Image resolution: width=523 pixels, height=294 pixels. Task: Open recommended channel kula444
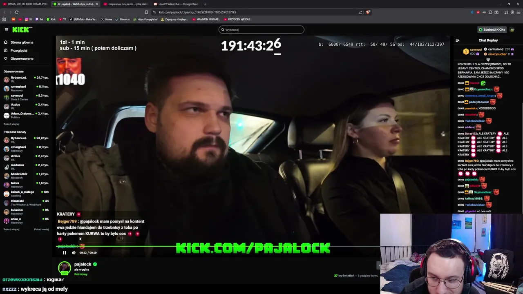26,212
